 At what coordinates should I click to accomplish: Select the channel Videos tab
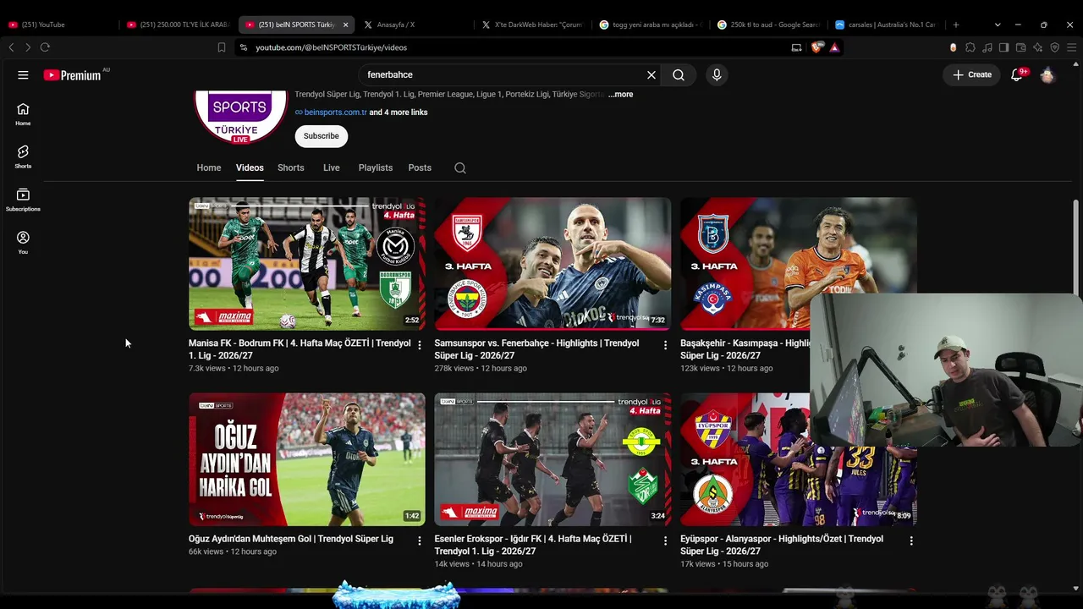250,167
